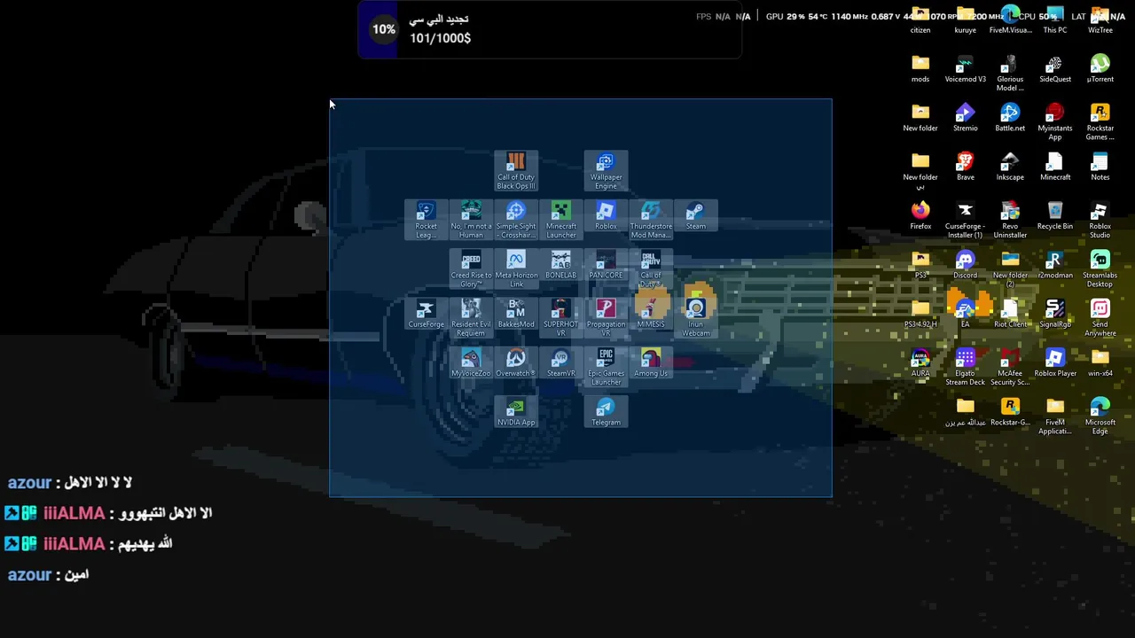Open the NVIDIA App icon
Screen dimensions: 1135x638
(516, 412)
